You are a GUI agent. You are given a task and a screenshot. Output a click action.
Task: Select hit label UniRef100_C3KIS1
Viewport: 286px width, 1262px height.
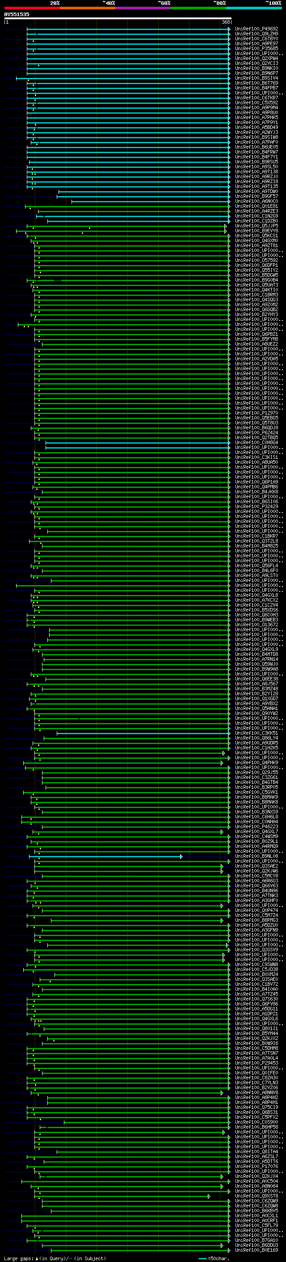coord(257,457)
